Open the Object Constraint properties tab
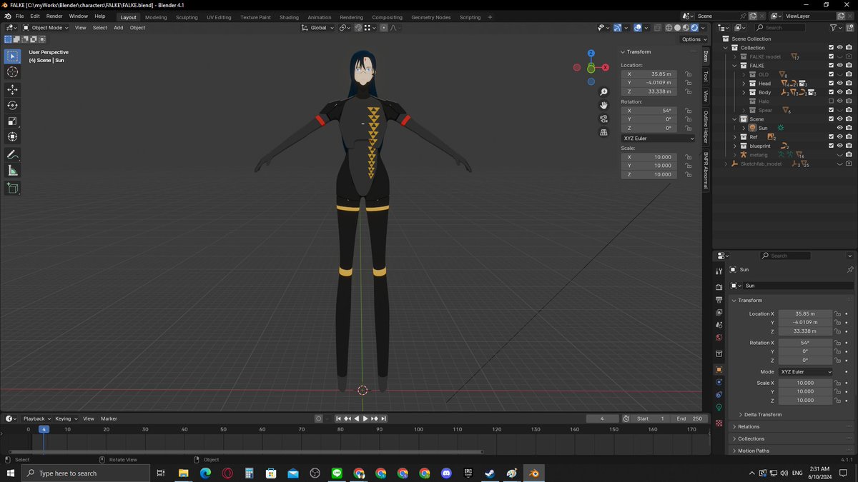 (x=719, y=394)
